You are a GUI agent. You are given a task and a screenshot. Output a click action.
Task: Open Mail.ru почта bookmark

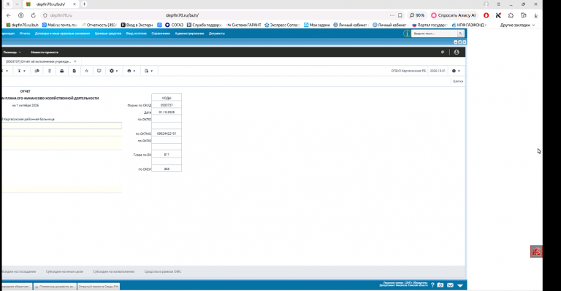(x=59, y=25)
